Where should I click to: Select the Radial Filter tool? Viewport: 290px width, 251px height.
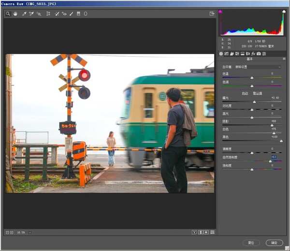pos(86,14)
